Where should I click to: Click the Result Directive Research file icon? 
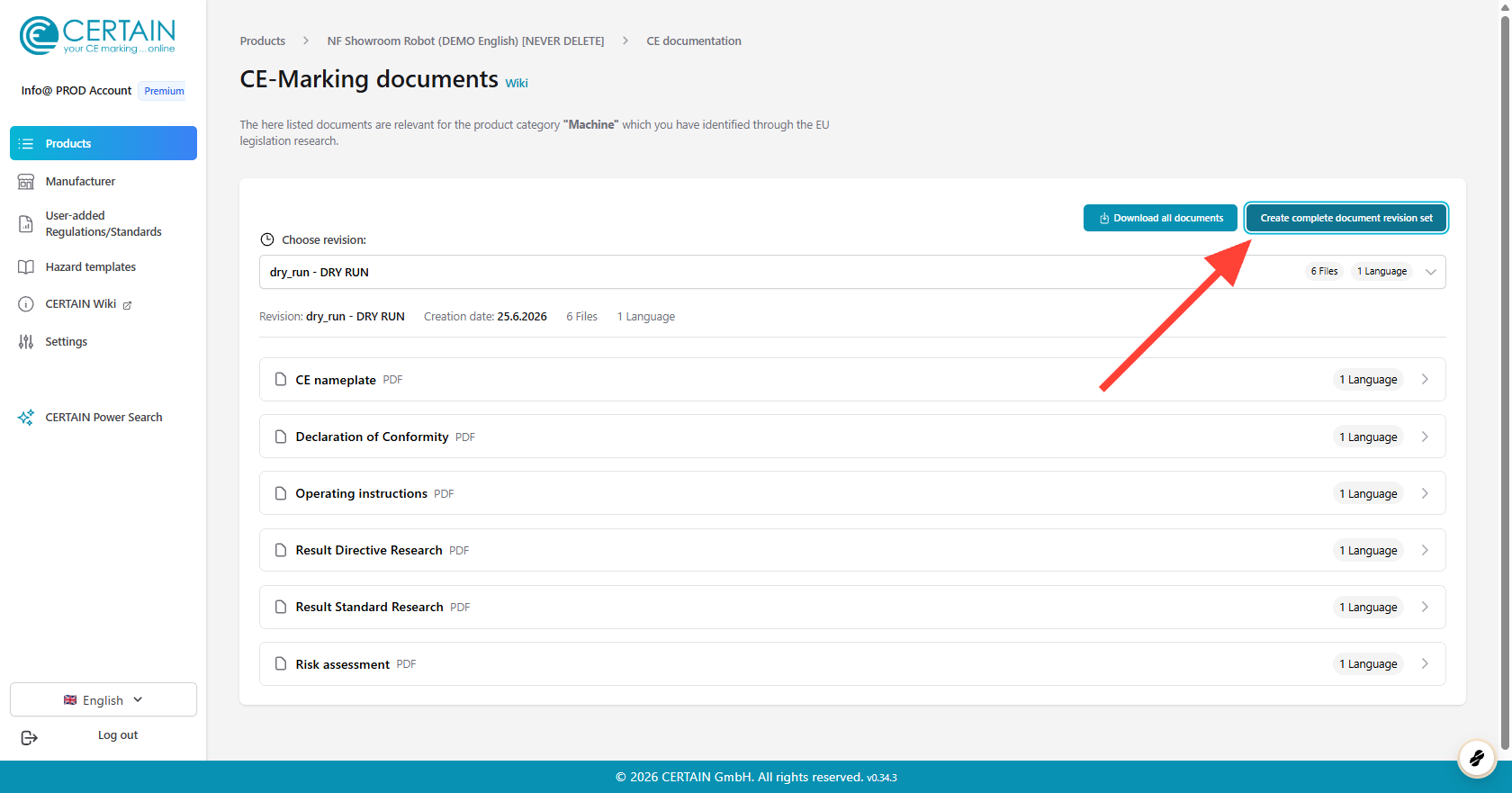pyautogui.click(x=281, y=550)
